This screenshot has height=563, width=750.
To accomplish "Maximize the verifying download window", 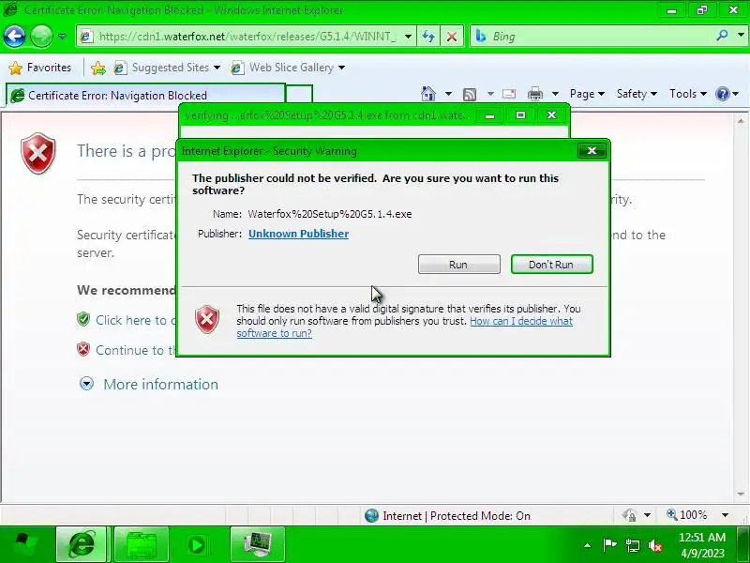I will pos(520,115).
